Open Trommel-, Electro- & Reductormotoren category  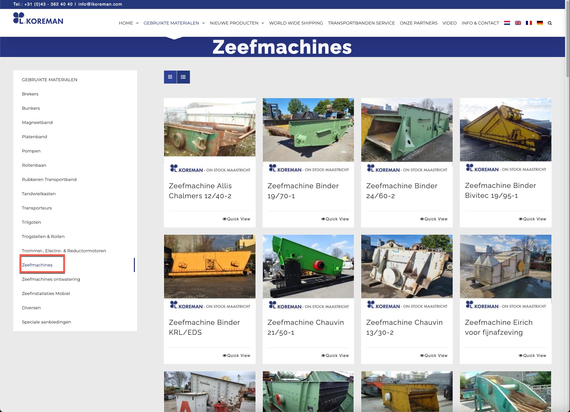[x=64, y=251]
